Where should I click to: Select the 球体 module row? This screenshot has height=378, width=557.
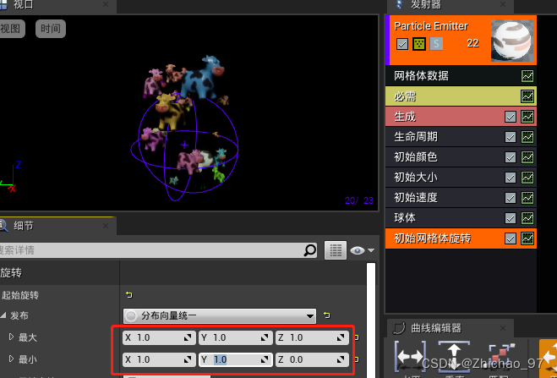[461, 218]
